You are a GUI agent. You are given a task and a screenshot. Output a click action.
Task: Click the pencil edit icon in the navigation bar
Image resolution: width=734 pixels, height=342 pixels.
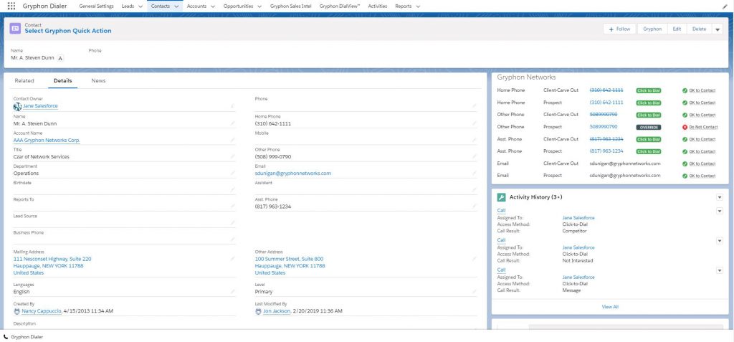[x=725, y=6]
